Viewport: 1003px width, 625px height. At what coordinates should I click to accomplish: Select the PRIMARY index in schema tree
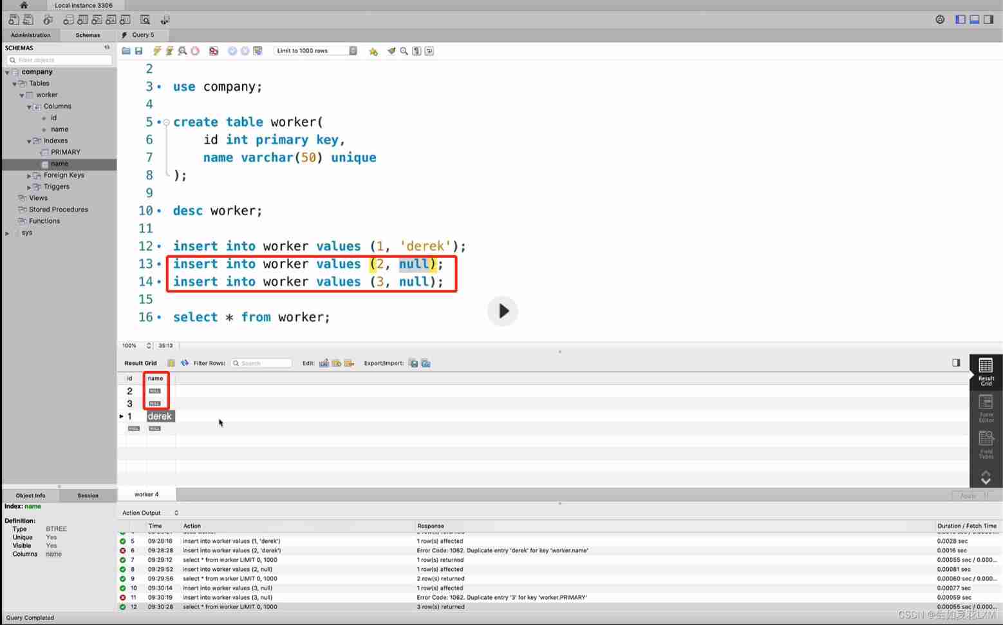(x=66, y=152)
